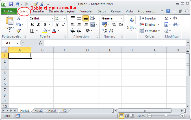The width and height of the screenshot is (191, 120).
Task: Toggle italic K formatting
Action: coord(39,25)
